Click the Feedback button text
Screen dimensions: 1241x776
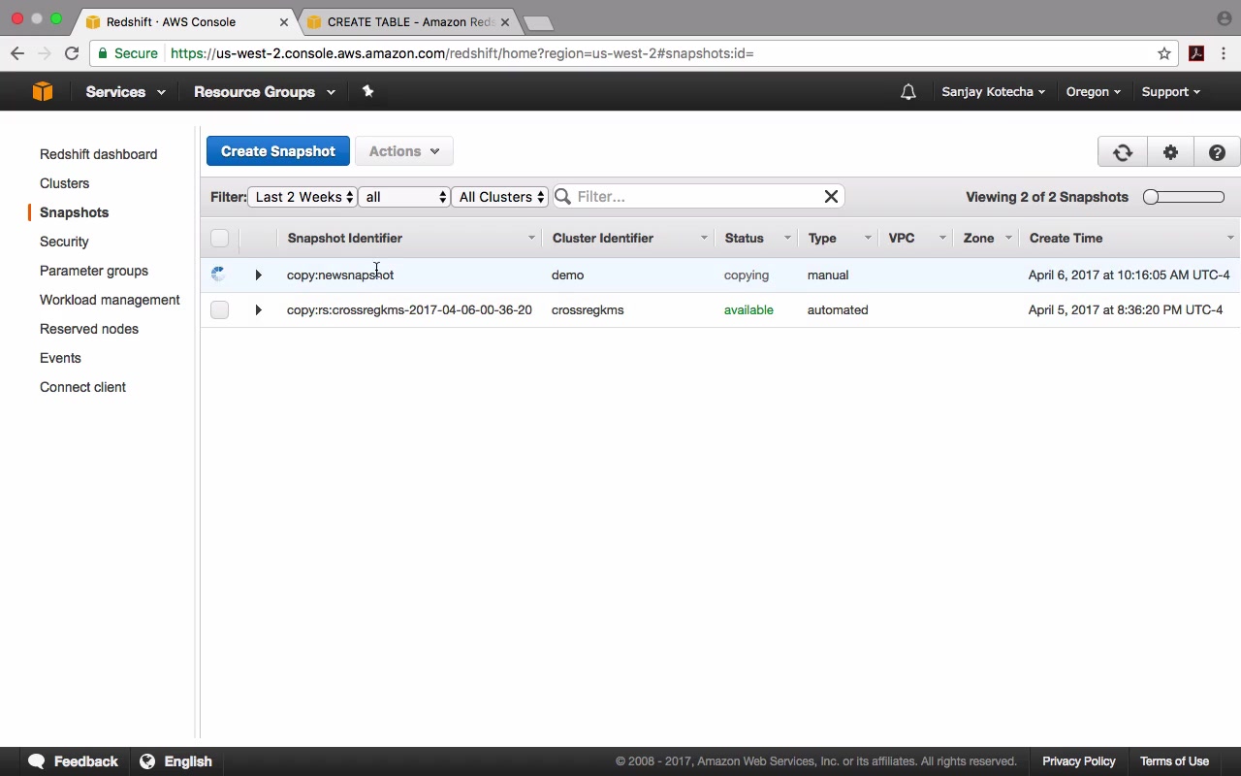pos(86,761)
